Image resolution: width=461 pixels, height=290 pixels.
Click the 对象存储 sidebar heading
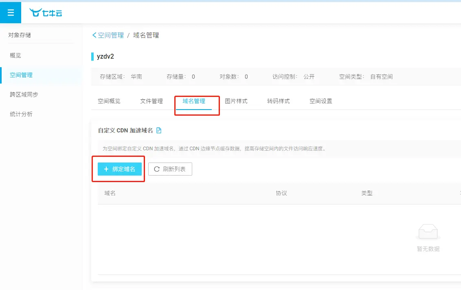click(x=20, y=35)
